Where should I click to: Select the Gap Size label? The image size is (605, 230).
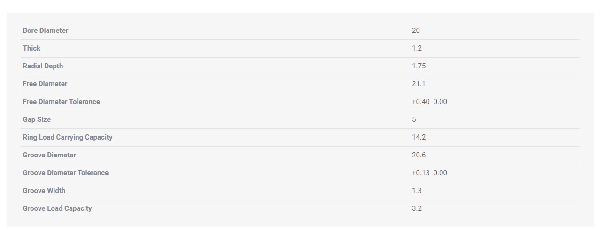[x=37, y=119]
